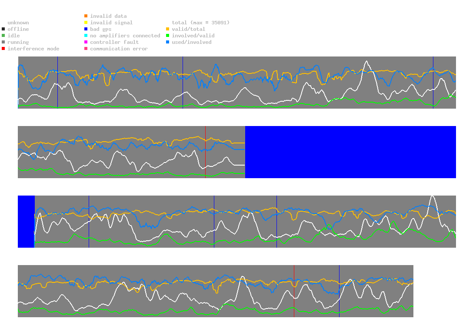Click the total (max = 35091) label
This screenshot has height=332, width=476.
(x=201, y=23)
